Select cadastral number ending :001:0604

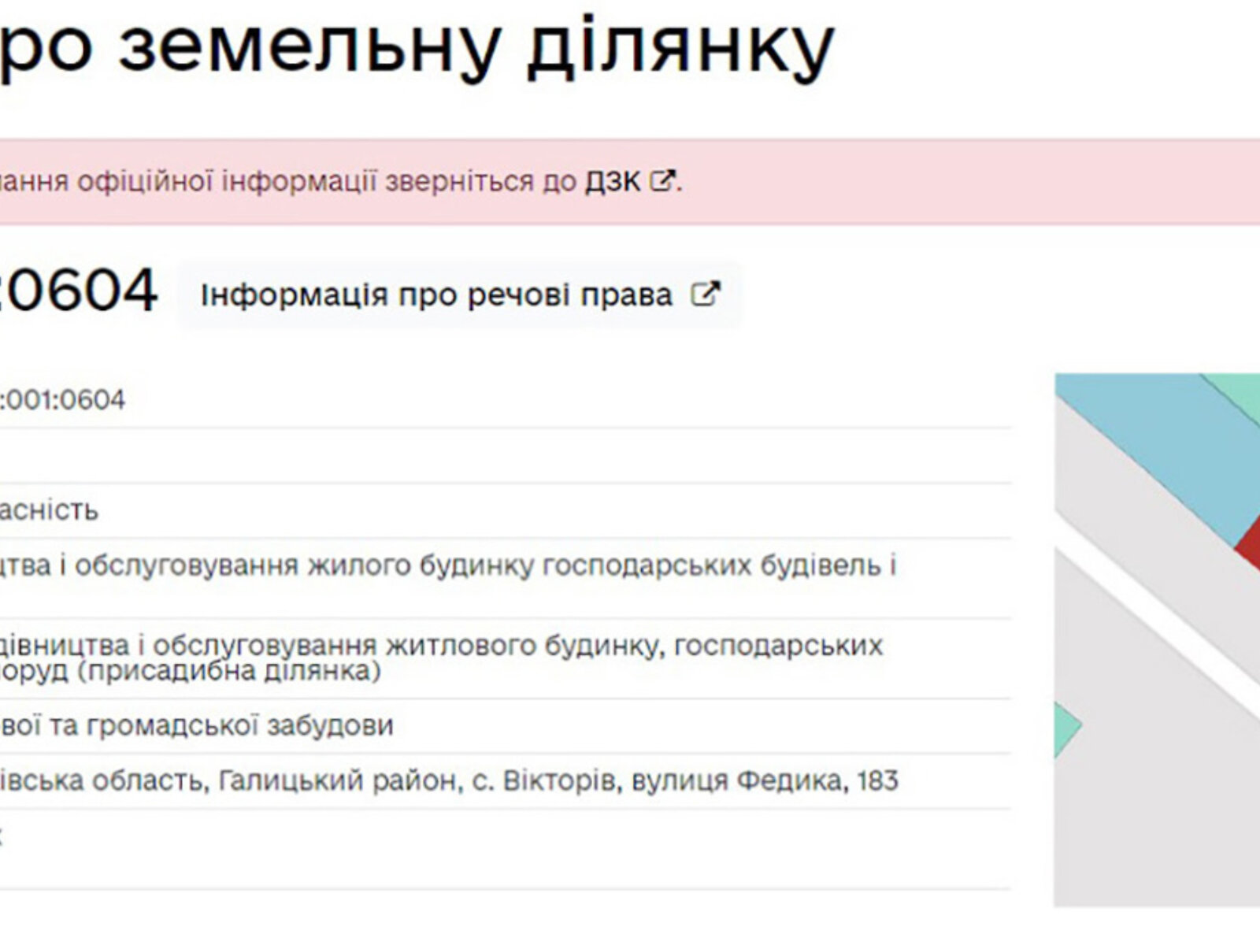61,400
